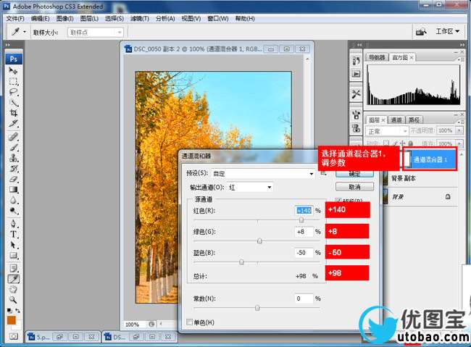Toggle lock position in Layers panel
The image size is (471, 347).
point(402,143)
